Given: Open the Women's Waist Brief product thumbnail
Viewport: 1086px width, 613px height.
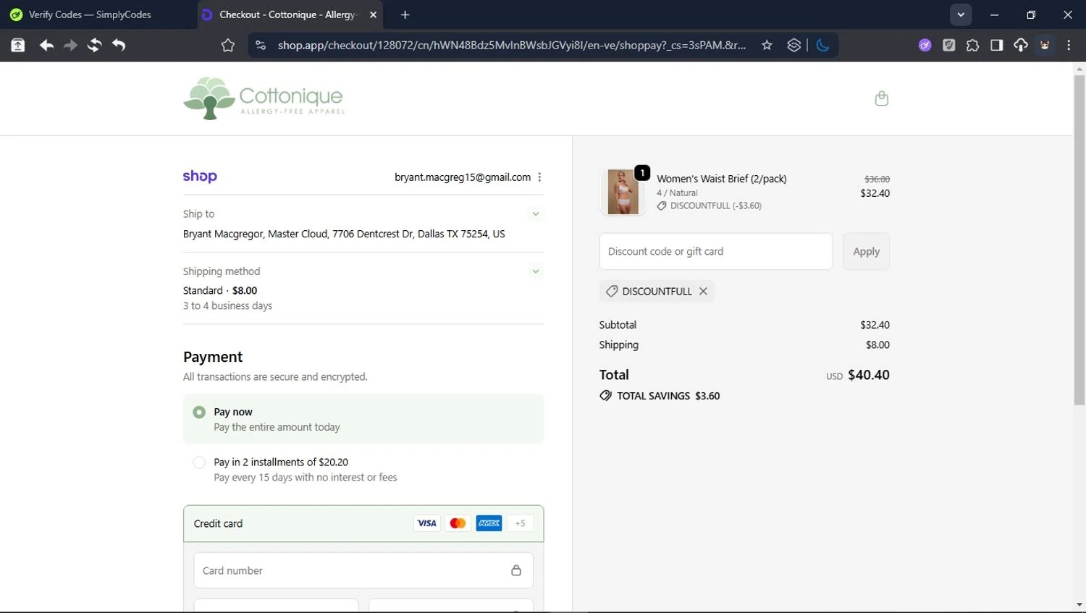Looking at the screenshot, I should pos(623,192).
